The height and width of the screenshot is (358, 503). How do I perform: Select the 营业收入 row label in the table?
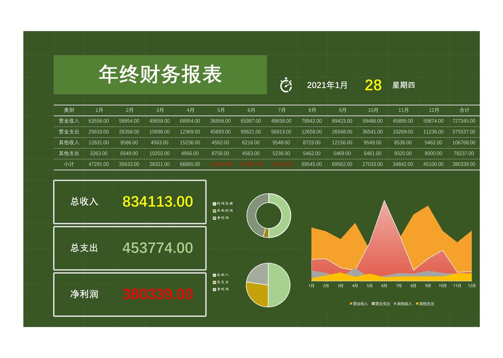coord(69,121)
